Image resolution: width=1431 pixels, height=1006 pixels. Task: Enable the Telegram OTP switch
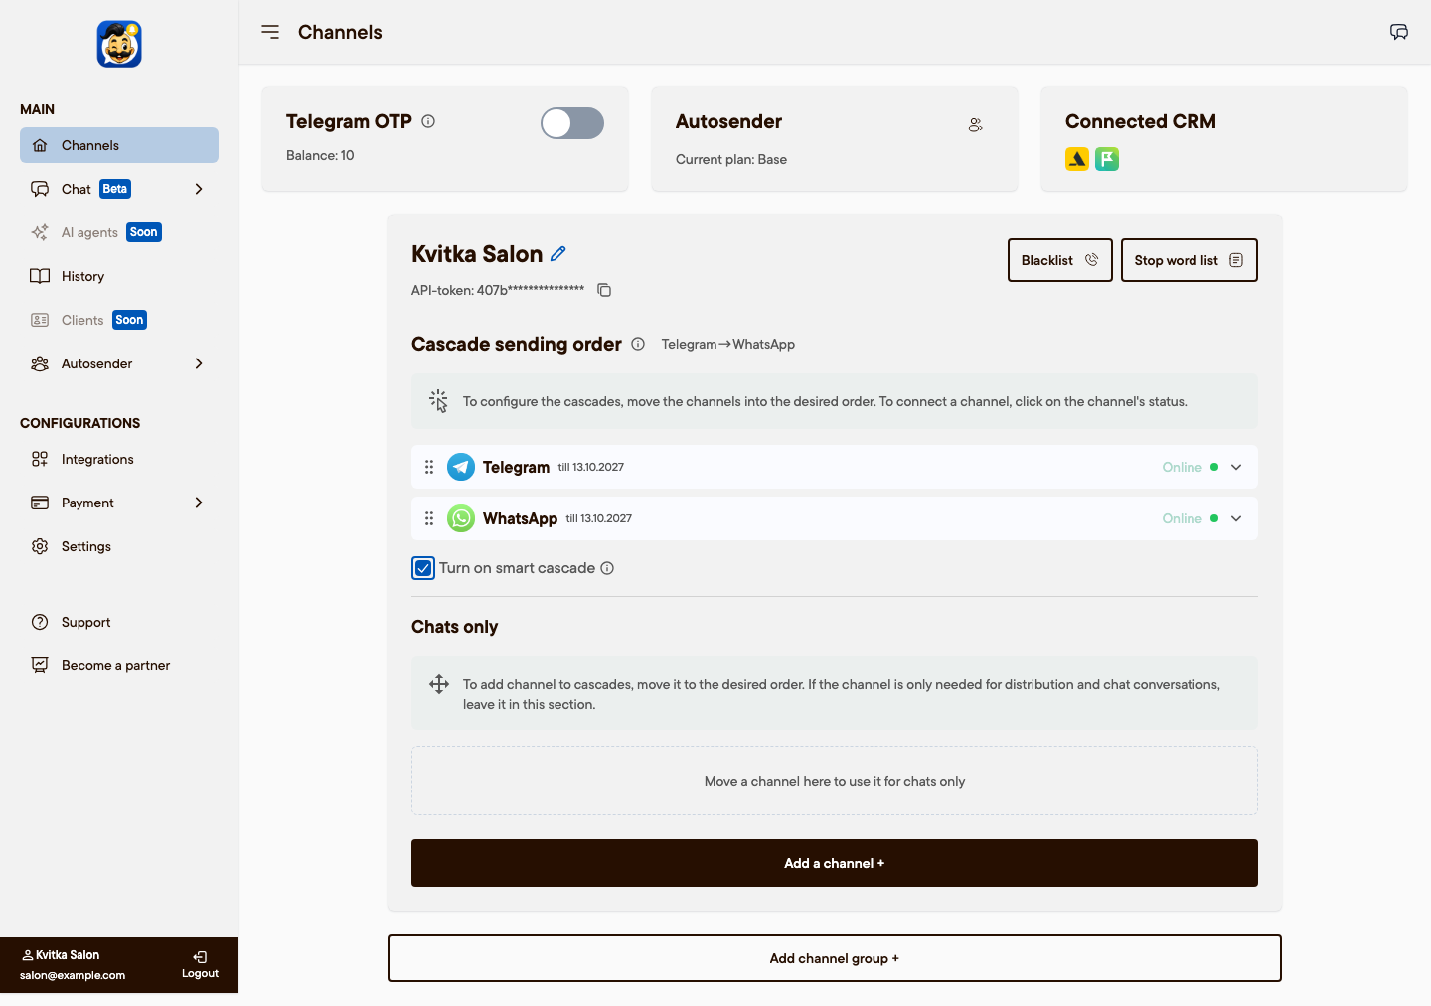click(572, 123)
